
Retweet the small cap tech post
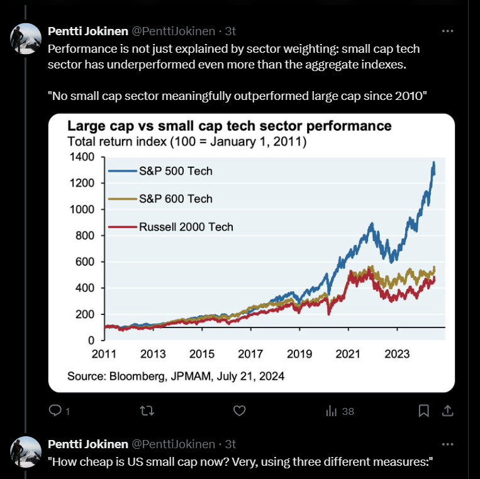[x=147, y=410]
